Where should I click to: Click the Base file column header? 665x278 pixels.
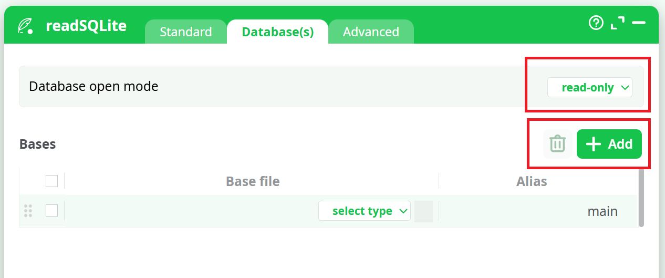click(253, 182)
